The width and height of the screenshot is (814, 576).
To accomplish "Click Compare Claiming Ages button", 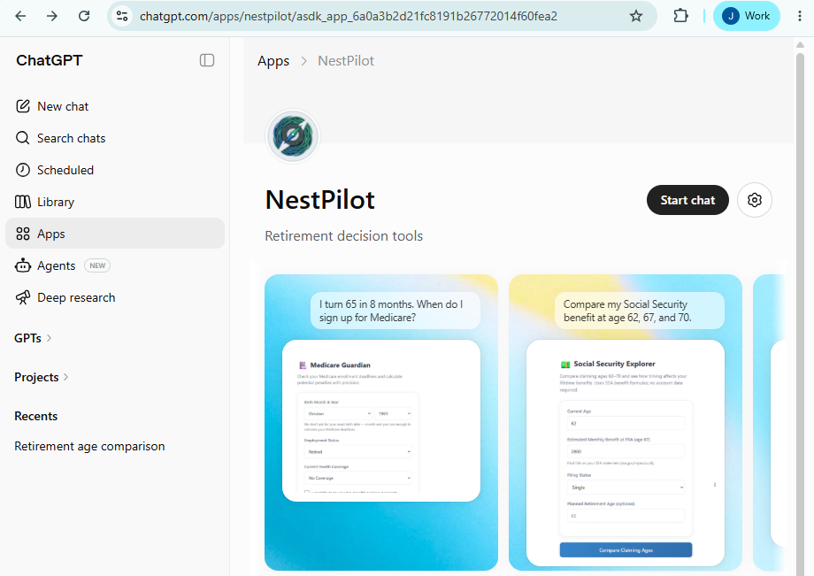I will click(x=626, y=550).
